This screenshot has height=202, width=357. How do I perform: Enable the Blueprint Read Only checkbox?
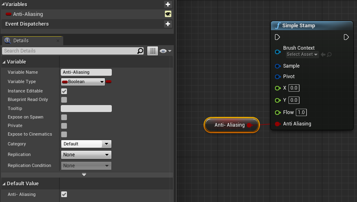pos(64,100)
